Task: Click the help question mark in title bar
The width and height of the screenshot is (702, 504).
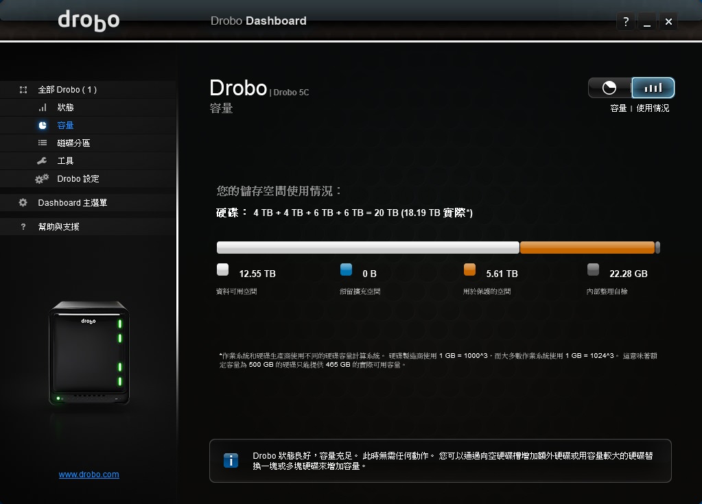Action: pos(626,21)
